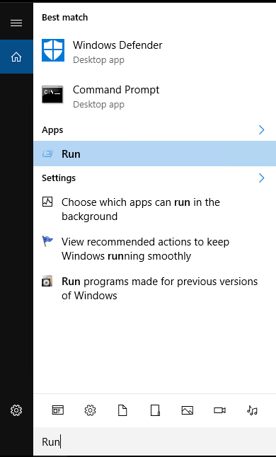Open the Windows Defender result text
Image resolution: width=276 pixels, height=457 pixels.
[117, 45]
